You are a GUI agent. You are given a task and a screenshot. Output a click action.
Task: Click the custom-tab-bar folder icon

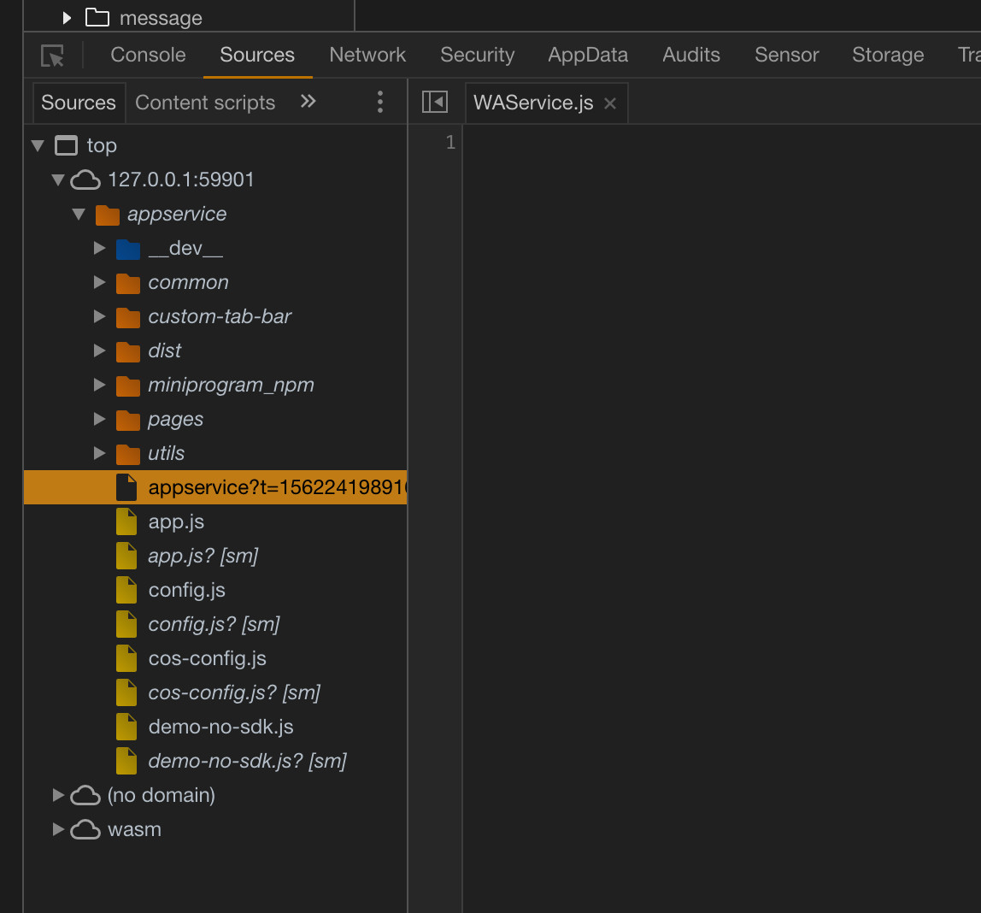click(x=127, y=317)
